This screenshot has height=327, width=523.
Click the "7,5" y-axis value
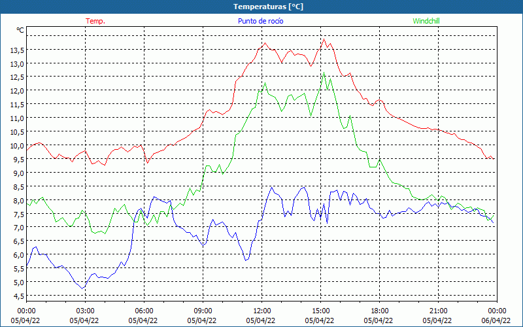coord(19,215)
